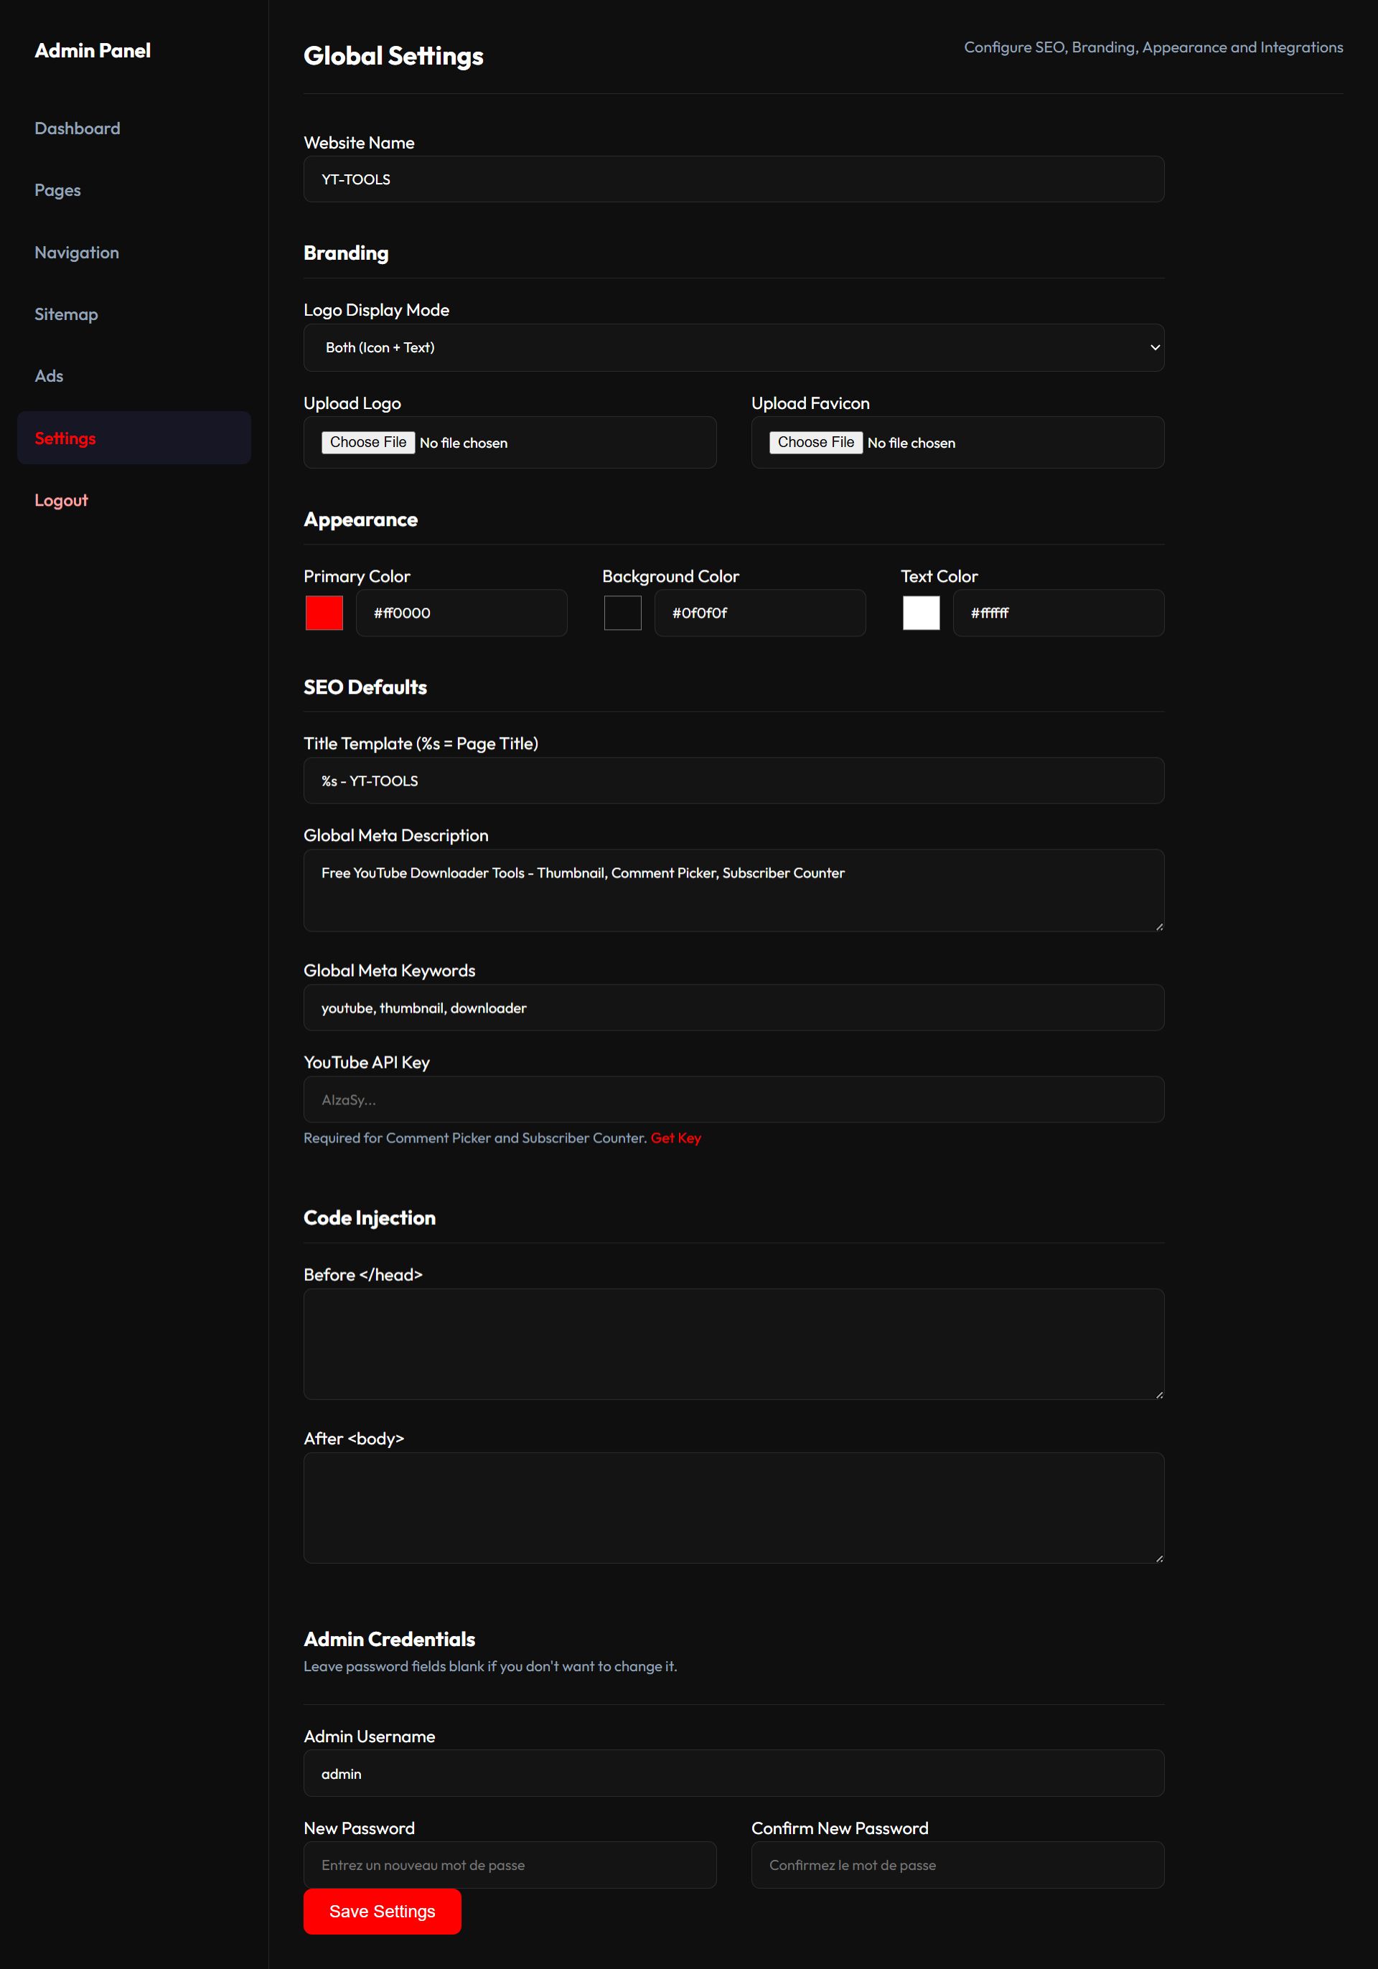Open the Dashboard sidebar page

point(78,128)
